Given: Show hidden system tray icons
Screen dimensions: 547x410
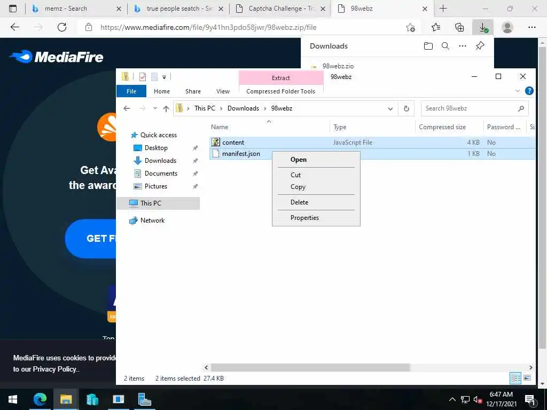Looking at the screenshot, I should tap(452, 399).
